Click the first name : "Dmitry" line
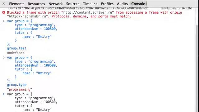Image resolution: width=199 pixels, height=112 pixels. pos(37,37)
